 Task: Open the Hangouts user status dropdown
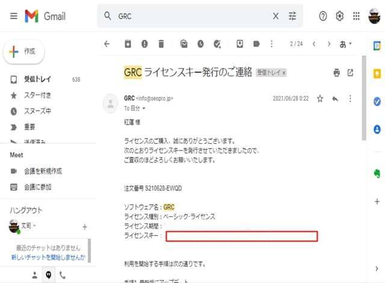35,226
